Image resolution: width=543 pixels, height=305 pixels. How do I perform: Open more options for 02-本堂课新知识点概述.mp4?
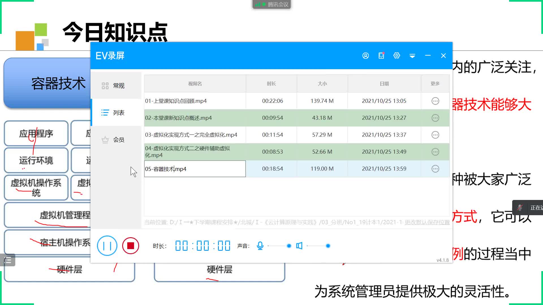(x=435, y=118)
